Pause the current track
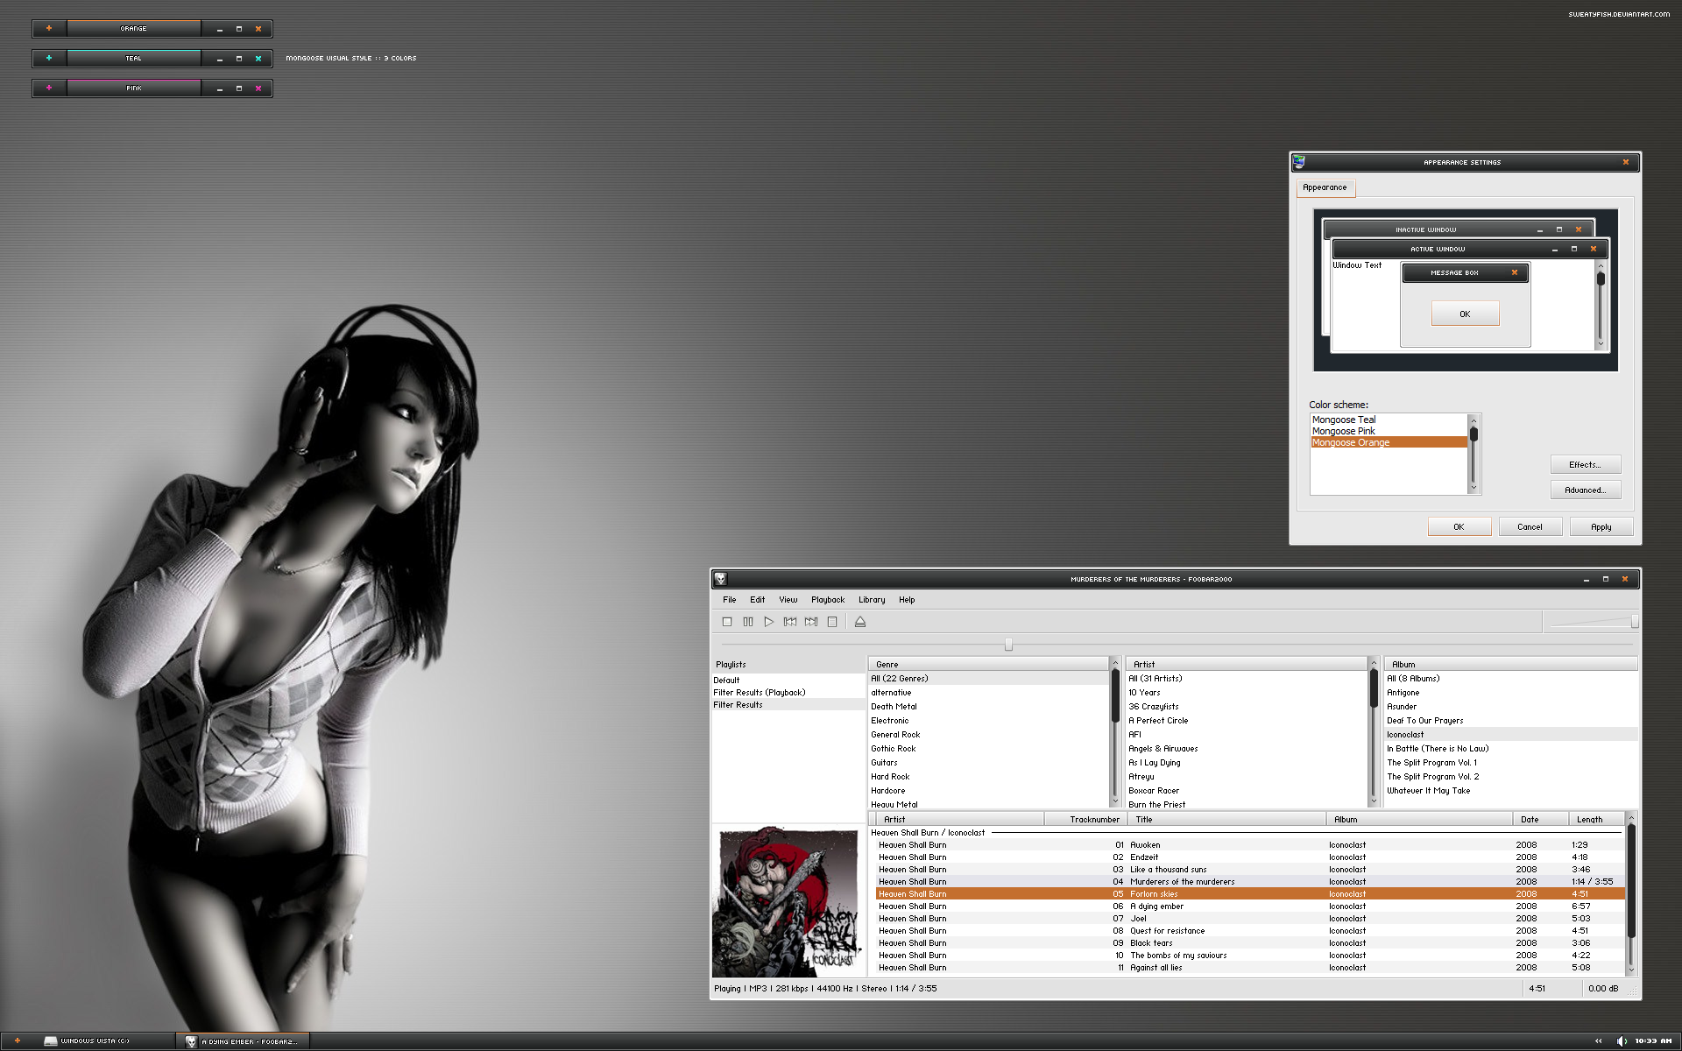This screenshot has height=1051, width=1682. click(747, 622)
